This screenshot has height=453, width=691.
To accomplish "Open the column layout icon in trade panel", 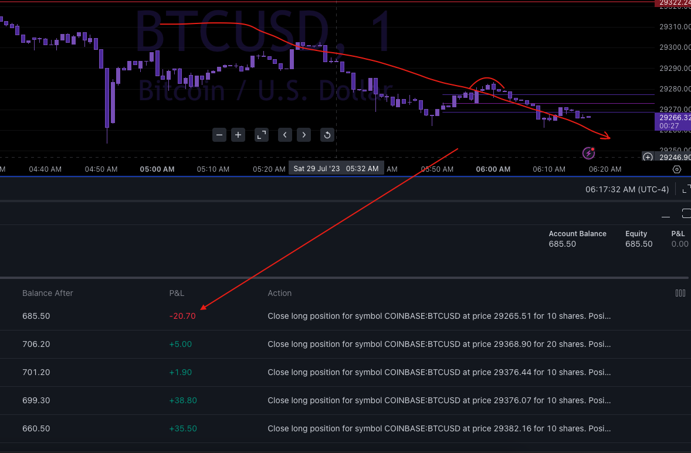I will point(680,293).
